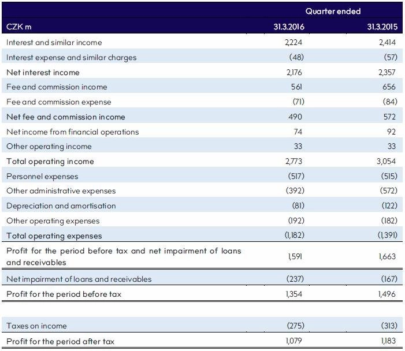This screenshot has height=351, width=405.
Task: Select the 'Total operating income' label
Action: point(50,162)
